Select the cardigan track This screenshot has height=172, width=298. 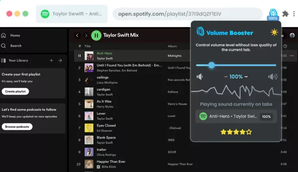point(104,89)
